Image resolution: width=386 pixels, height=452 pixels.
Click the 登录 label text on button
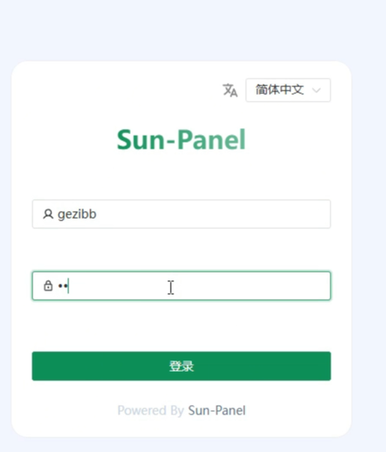[181, 366]
